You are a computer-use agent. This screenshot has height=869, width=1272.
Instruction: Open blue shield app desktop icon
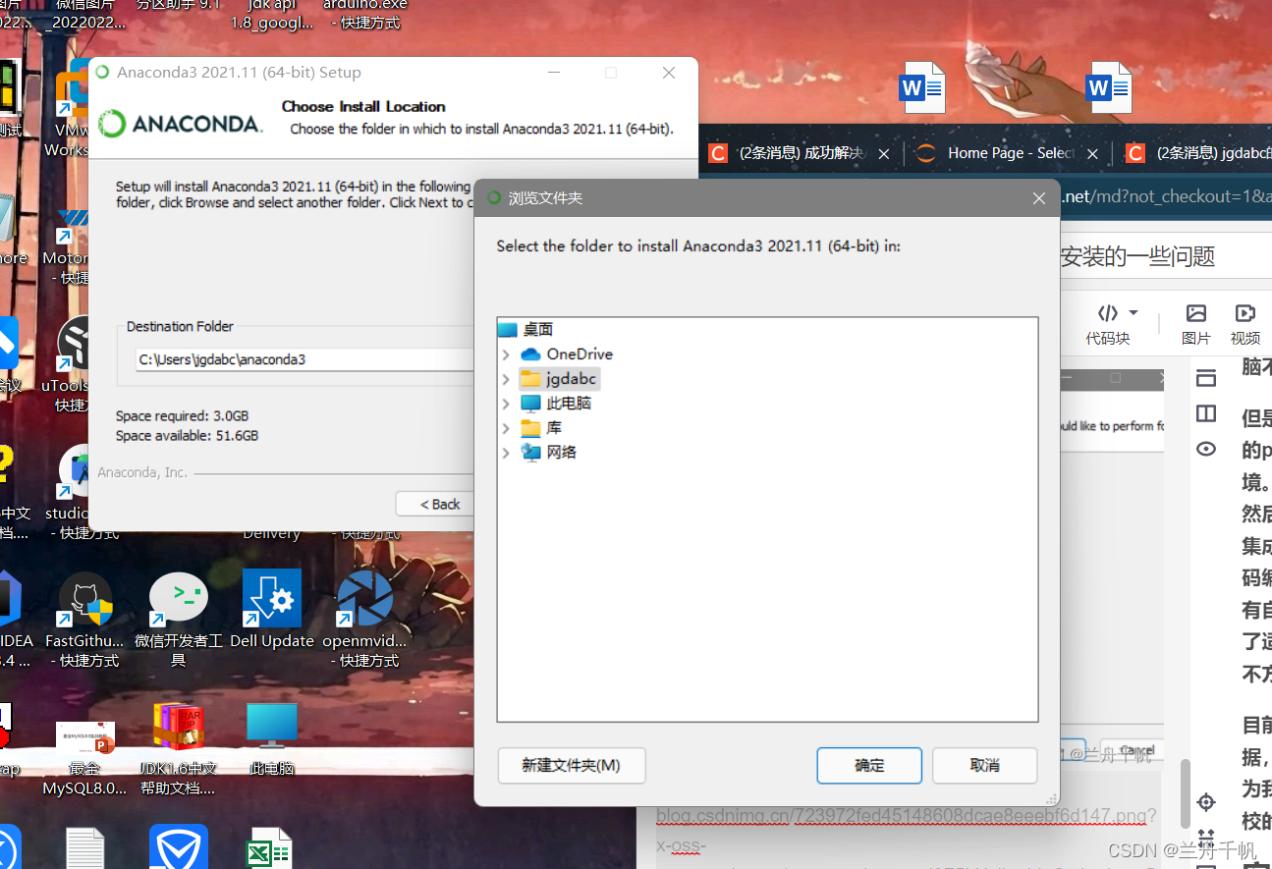pyautogui.click(x=178, y=846)
